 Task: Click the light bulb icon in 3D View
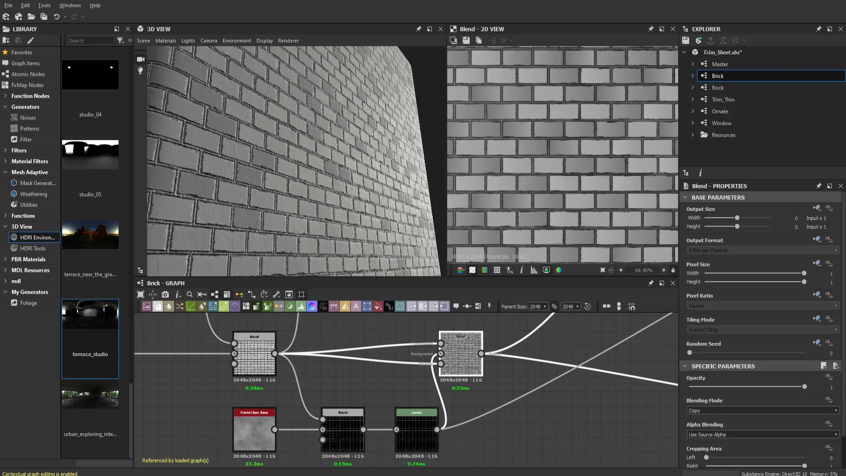tap(141, 71)
